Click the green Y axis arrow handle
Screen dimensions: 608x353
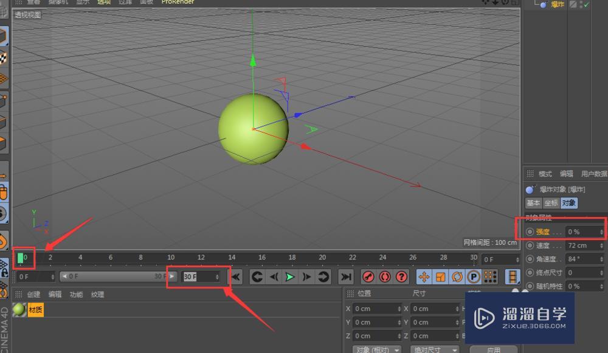click(253, 60)
